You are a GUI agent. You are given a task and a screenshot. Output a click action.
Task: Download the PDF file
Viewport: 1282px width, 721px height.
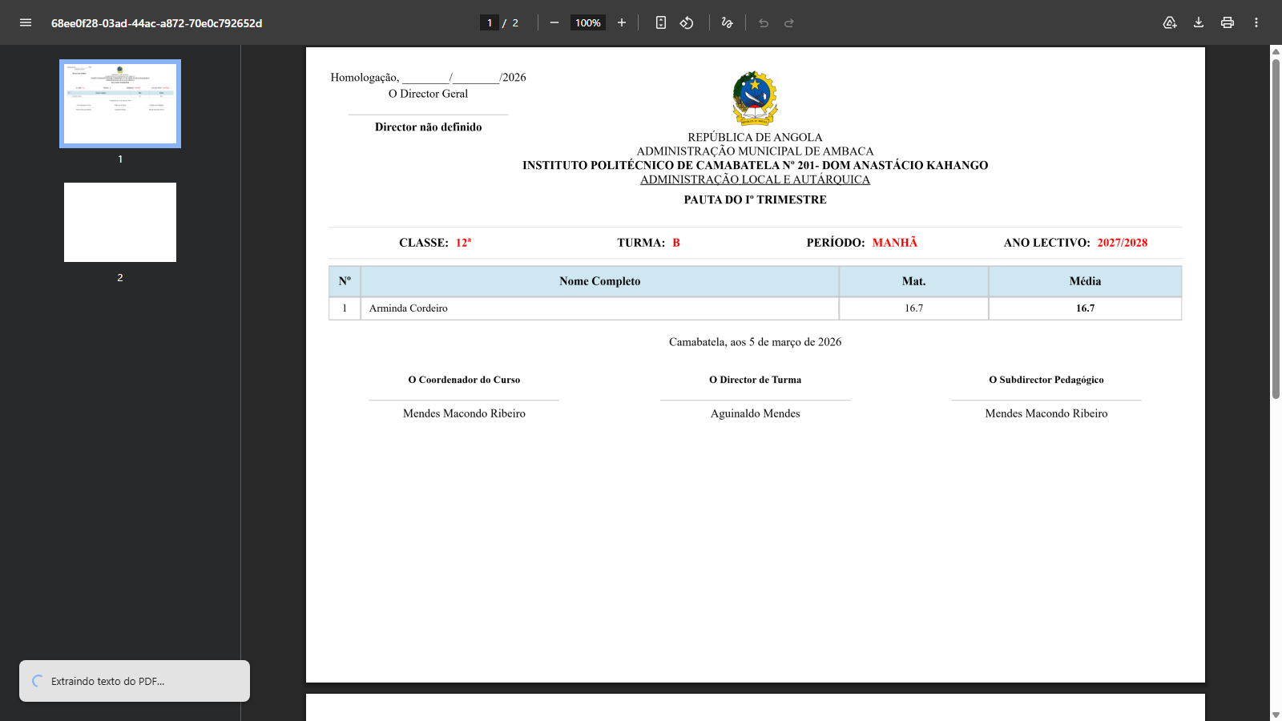click(x=1199, y=22)
